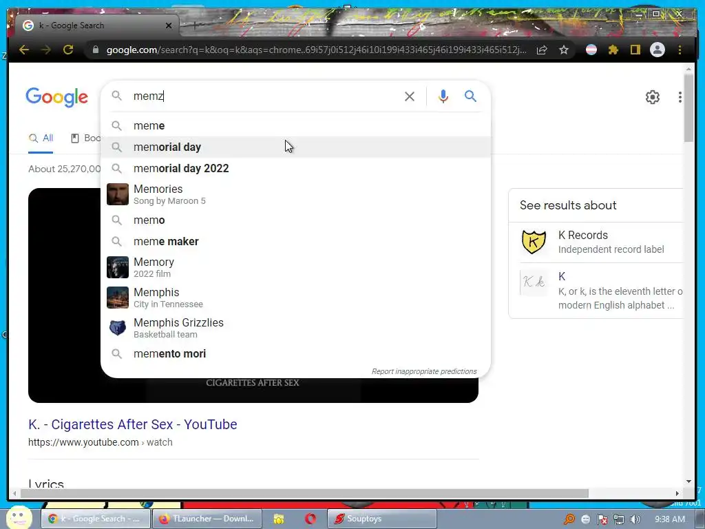
Task: Choose the 'memorial day' suggestion
Action: (x=296, y=147)
